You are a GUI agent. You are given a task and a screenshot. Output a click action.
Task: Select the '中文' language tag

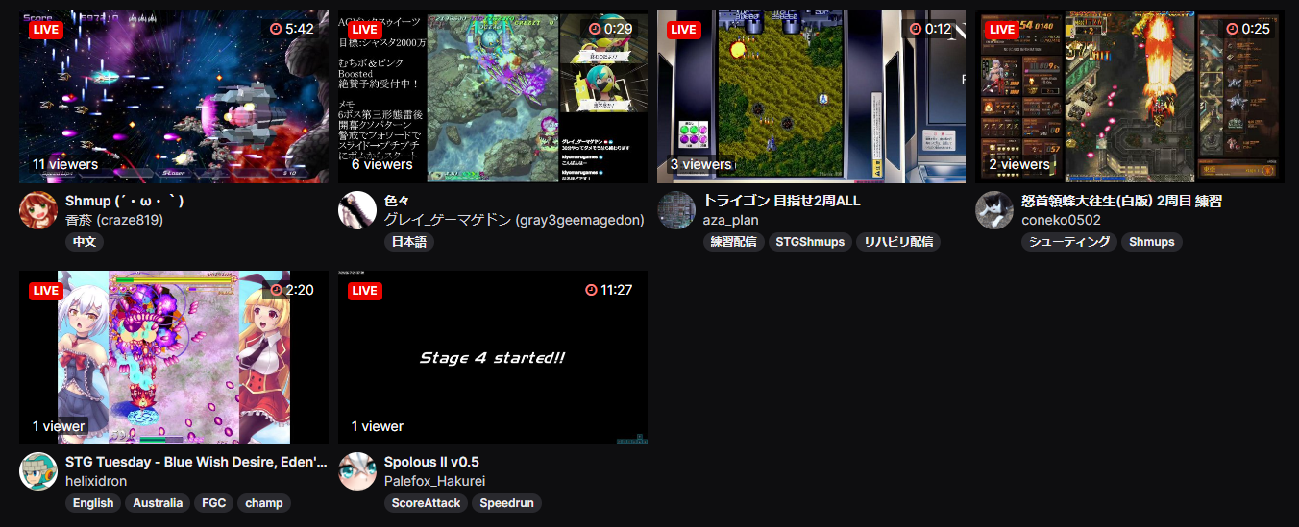coord(85,242)
